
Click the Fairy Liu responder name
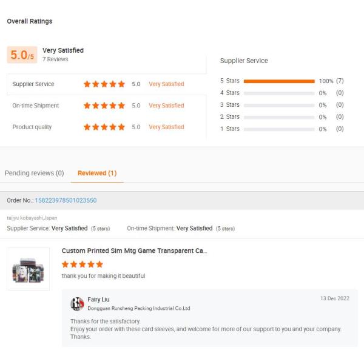99,299
